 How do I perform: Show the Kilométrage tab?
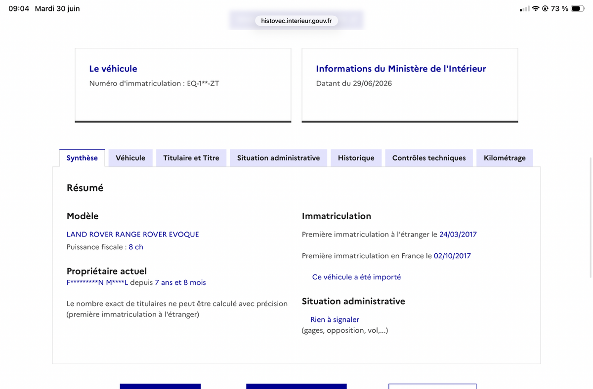point(505,158)
